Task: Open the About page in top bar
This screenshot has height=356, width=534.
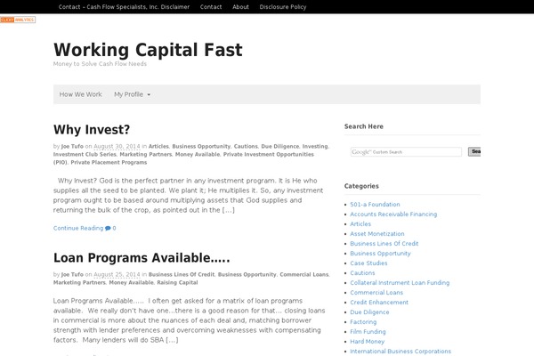Action: [240, 7]
